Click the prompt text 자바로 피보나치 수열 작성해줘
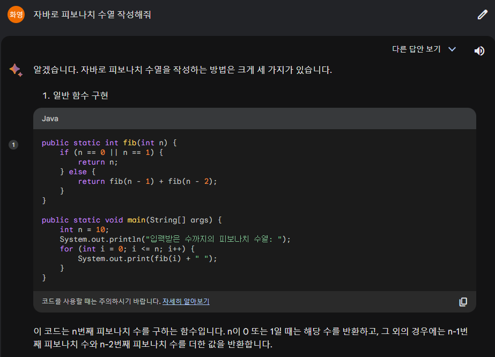This screenshot has width=495, height=357. [x=92, y=14]
